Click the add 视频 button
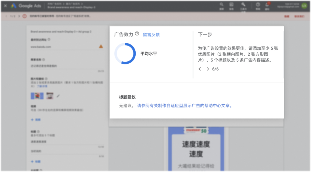The width and height of the screenshot is (311, 172). coord(36,120)
